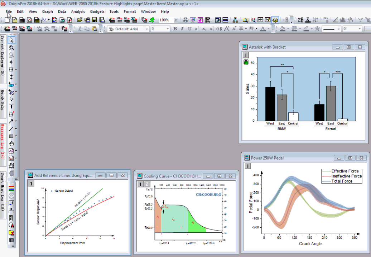Screen dimensions: 371x257
Task: Open the zoom level 100% dropdown
Action: pyautogui.click(x=176, y=20)
